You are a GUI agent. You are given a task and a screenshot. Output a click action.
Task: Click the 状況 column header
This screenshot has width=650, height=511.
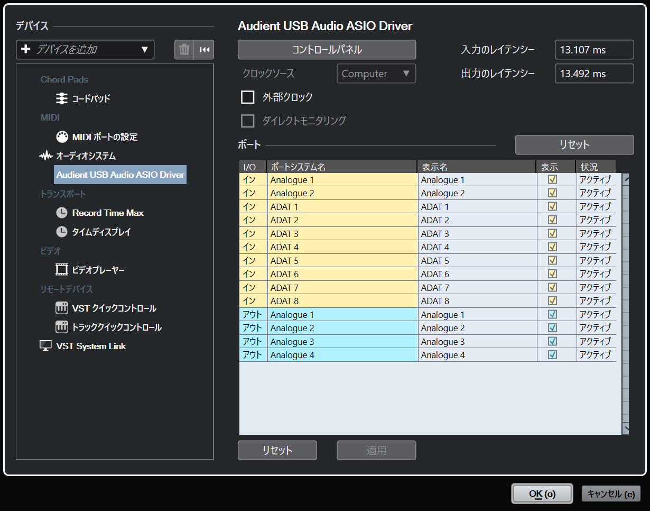point(596,167)
